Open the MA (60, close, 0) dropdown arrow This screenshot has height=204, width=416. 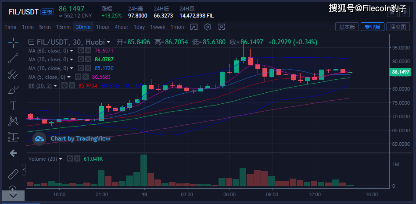pos(72,51)
